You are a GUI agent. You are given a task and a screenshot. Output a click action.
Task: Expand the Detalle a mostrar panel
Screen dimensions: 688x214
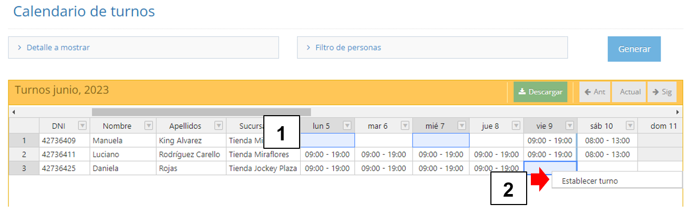(143, 47)
